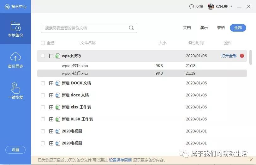Click the wps小技巧 group name

click(71, 56)
